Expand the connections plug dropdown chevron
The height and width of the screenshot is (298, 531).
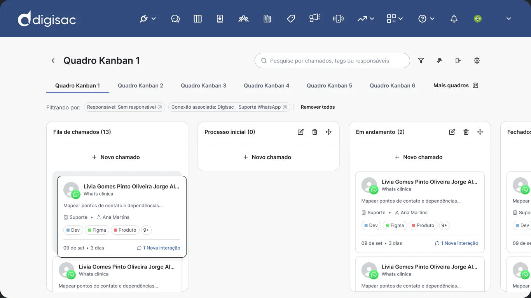coord(154,19)
